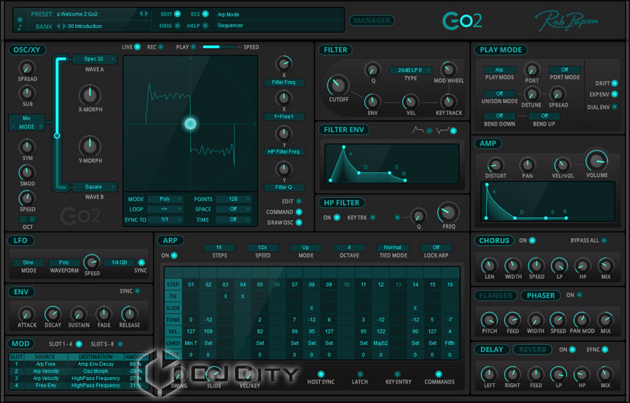
Task: Open the WAVE A Spec 32 selector
Action: point(94,59)
